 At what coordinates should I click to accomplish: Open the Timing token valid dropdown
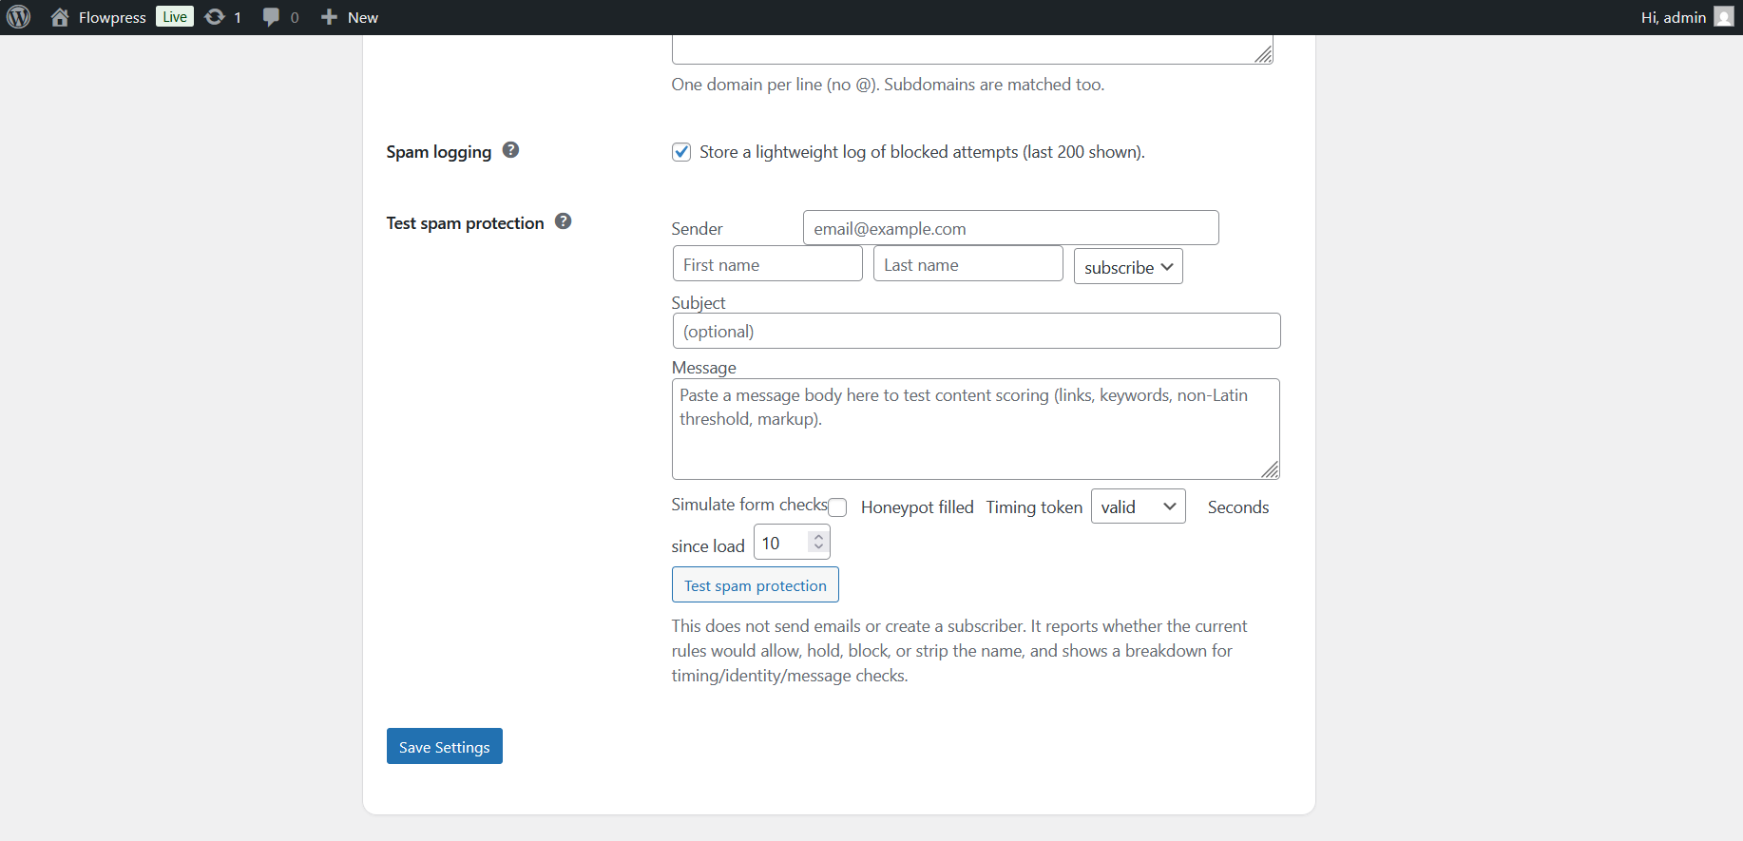[1139, 507]
